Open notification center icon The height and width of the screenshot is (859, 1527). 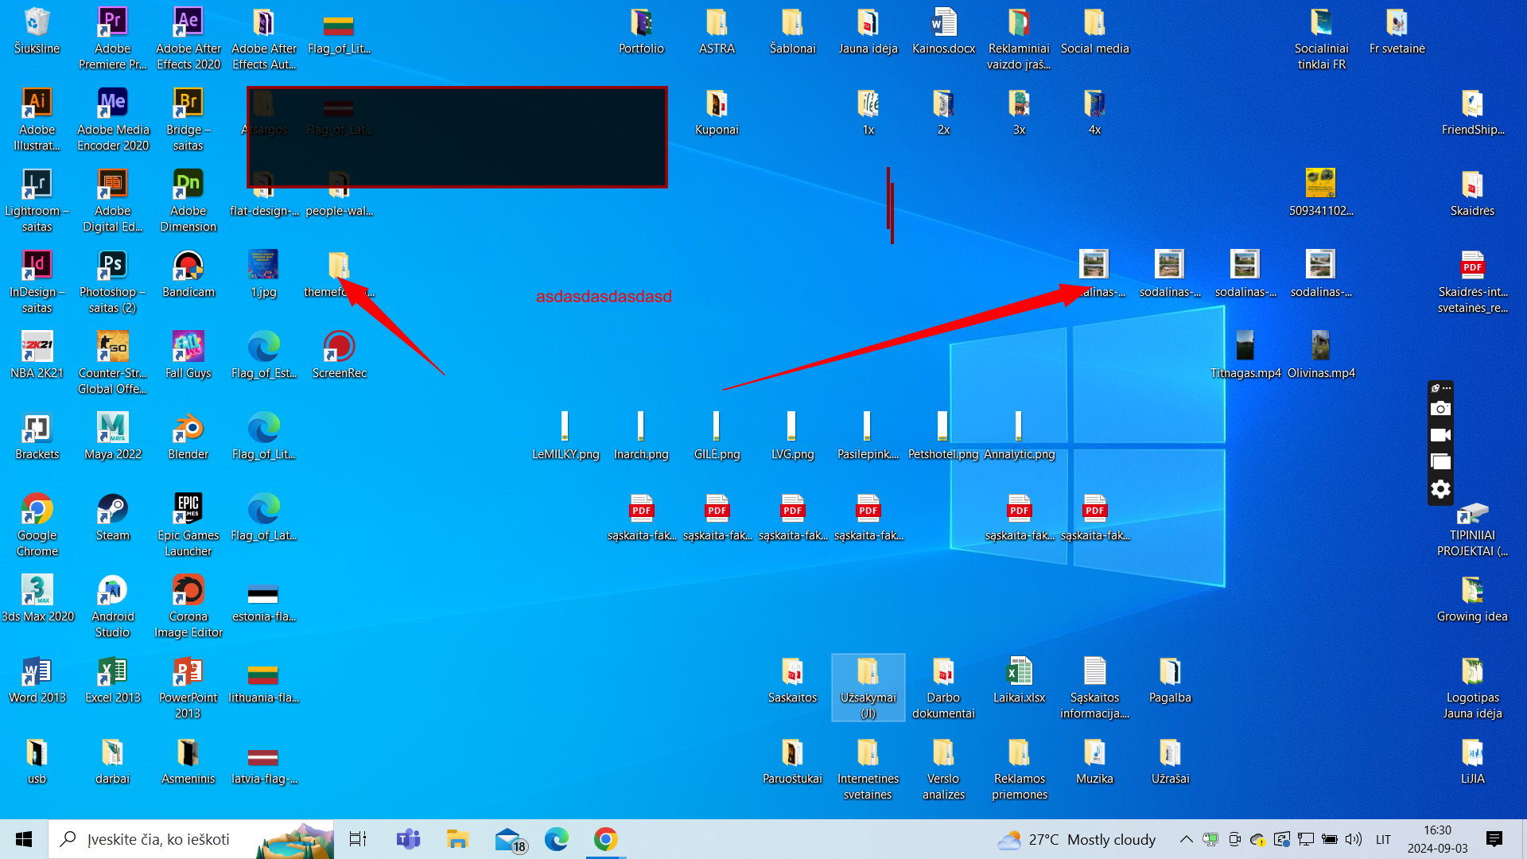tap(1494, 839)
